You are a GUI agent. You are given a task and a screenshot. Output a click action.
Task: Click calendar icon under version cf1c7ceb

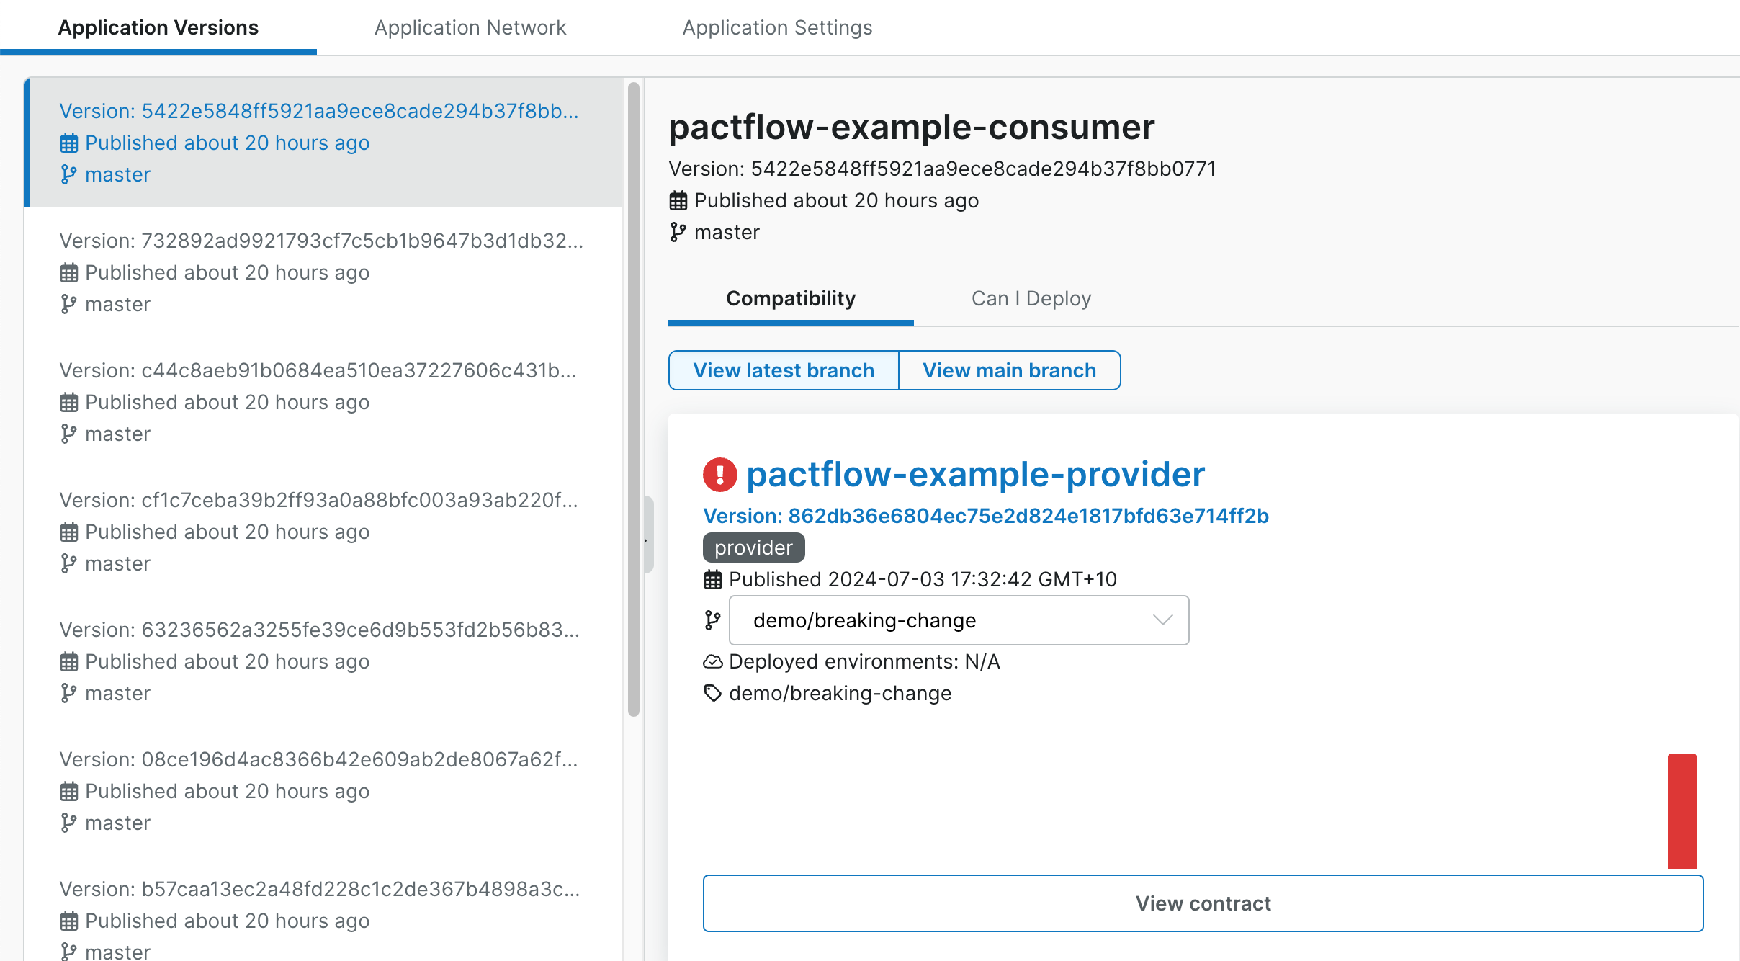69,532
